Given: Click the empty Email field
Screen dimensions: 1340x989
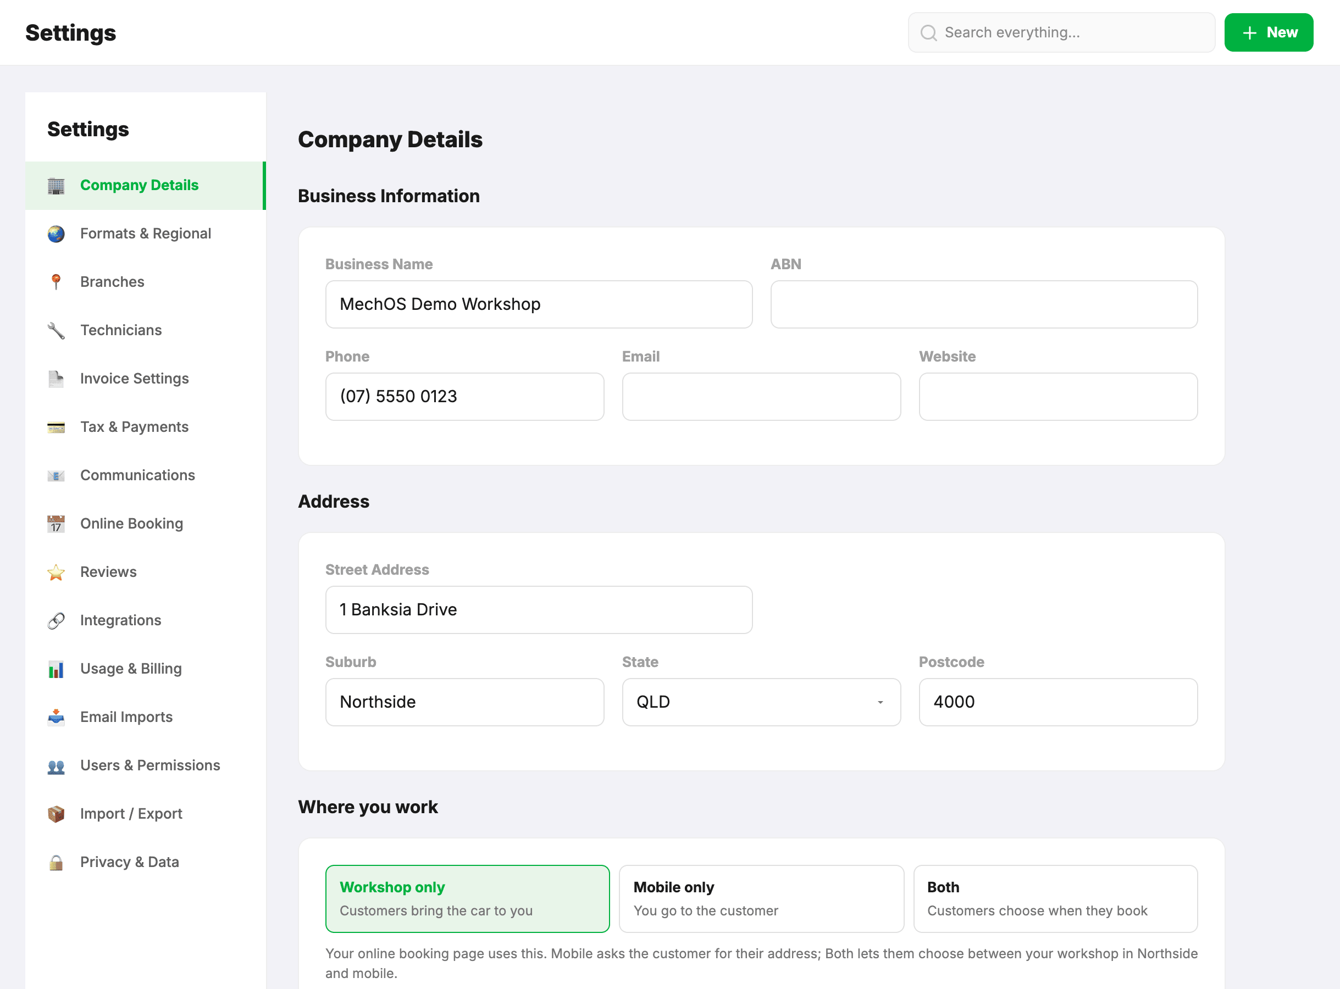Looking at the screenshot, I should [761, 397].
